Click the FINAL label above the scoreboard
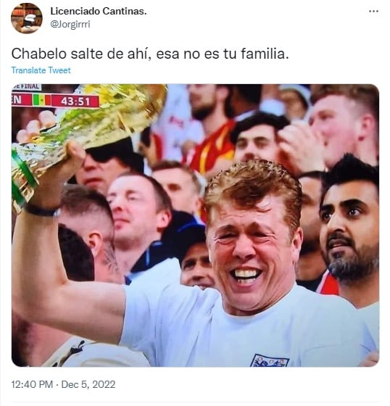The image size is (390, 406). click(27, 87)
